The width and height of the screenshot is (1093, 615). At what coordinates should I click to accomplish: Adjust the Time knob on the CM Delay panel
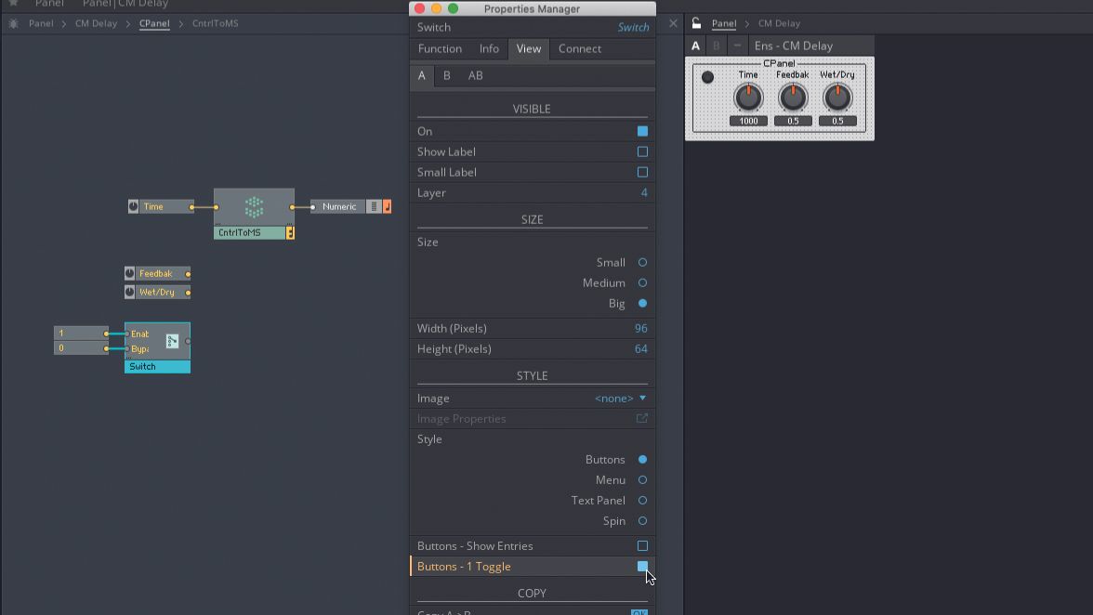tap(749, 96)
